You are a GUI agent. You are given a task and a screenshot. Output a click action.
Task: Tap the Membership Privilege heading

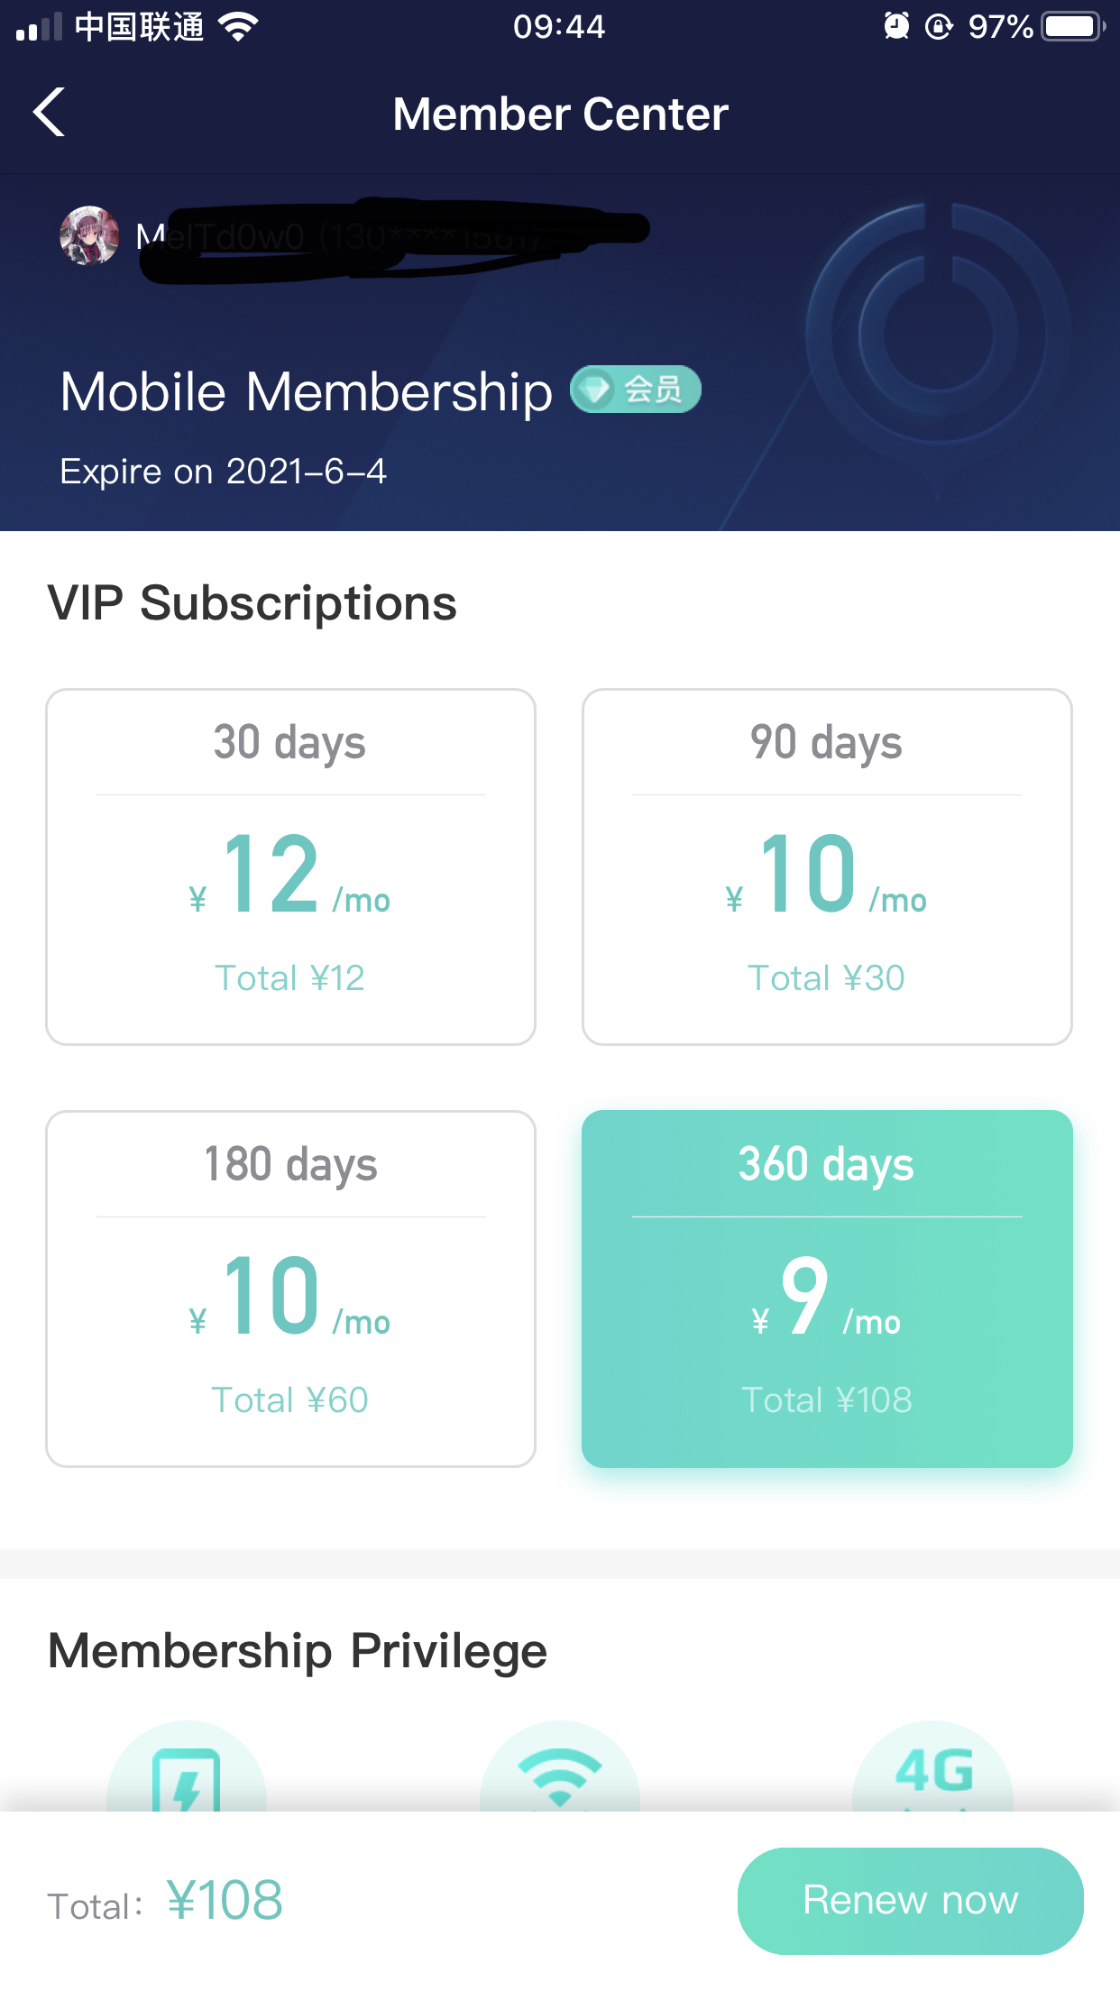click(x=298, y=1651)
